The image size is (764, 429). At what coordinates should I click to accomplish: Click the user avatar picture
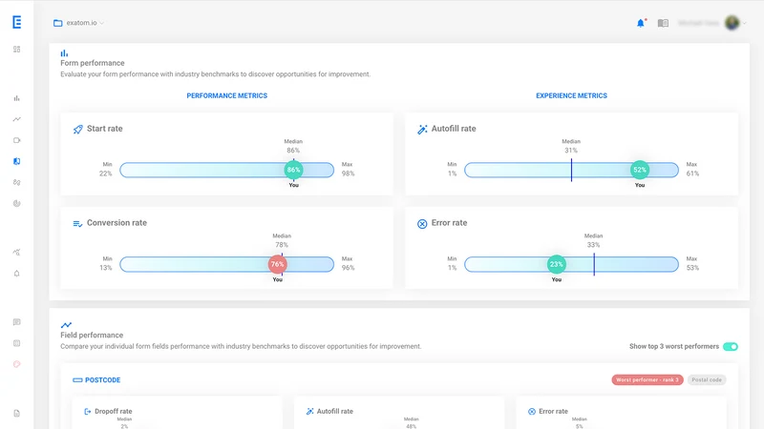[732, 22]
